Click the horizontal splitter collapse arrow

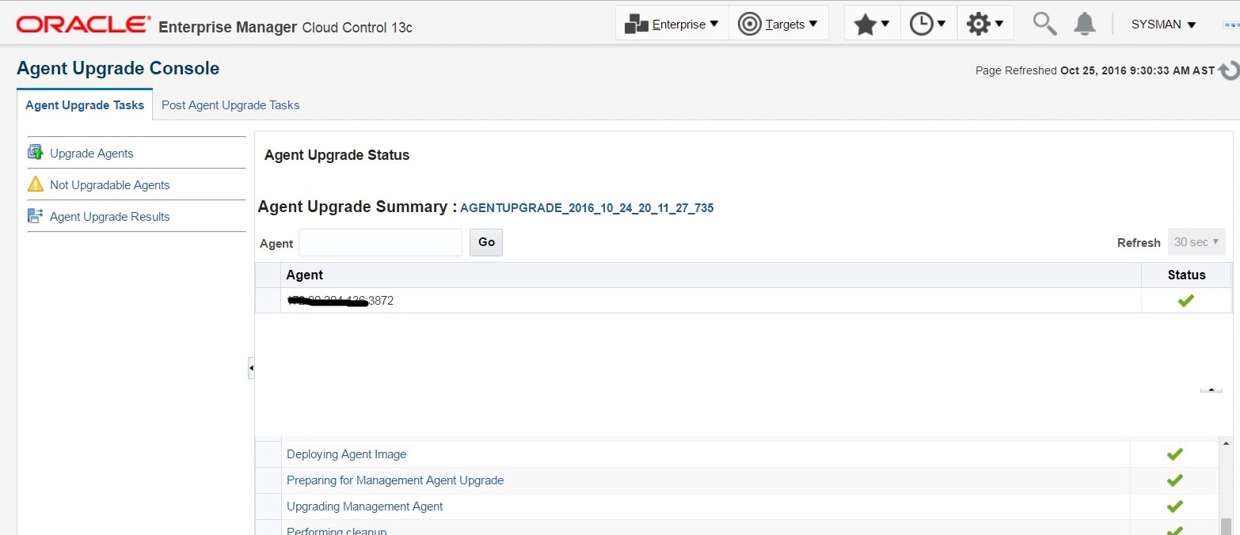pos(1211,389)
